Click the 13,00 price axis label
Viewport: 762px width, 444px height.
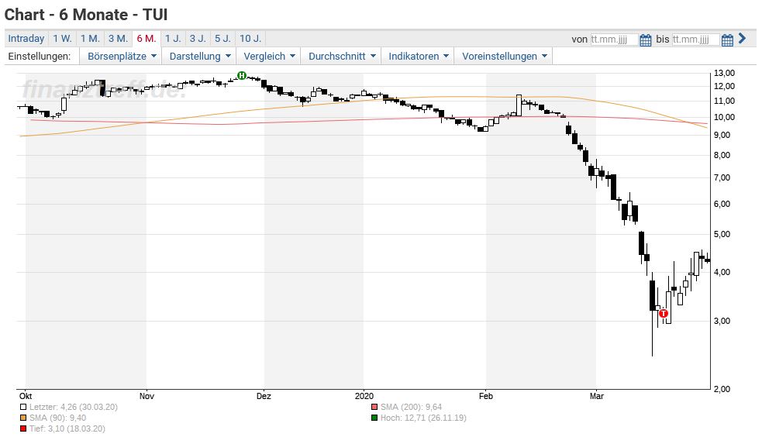(x=724, y=73)
